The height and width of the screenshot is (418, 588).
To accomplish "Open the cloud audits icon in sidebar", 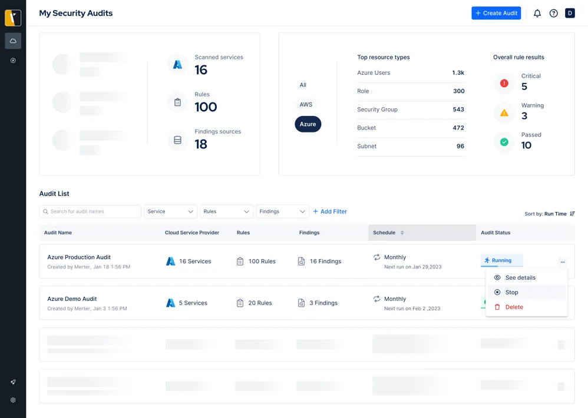I will [13, 41].
